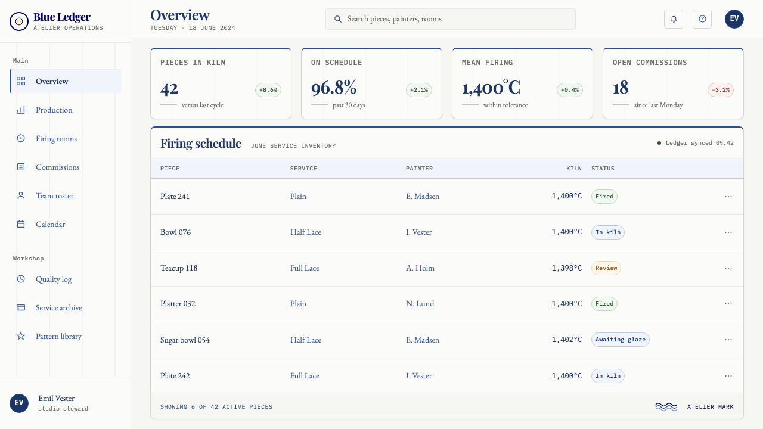Select Commissions in the sidebar
Screen dimensions: 763x429
(x=66, y=167)
